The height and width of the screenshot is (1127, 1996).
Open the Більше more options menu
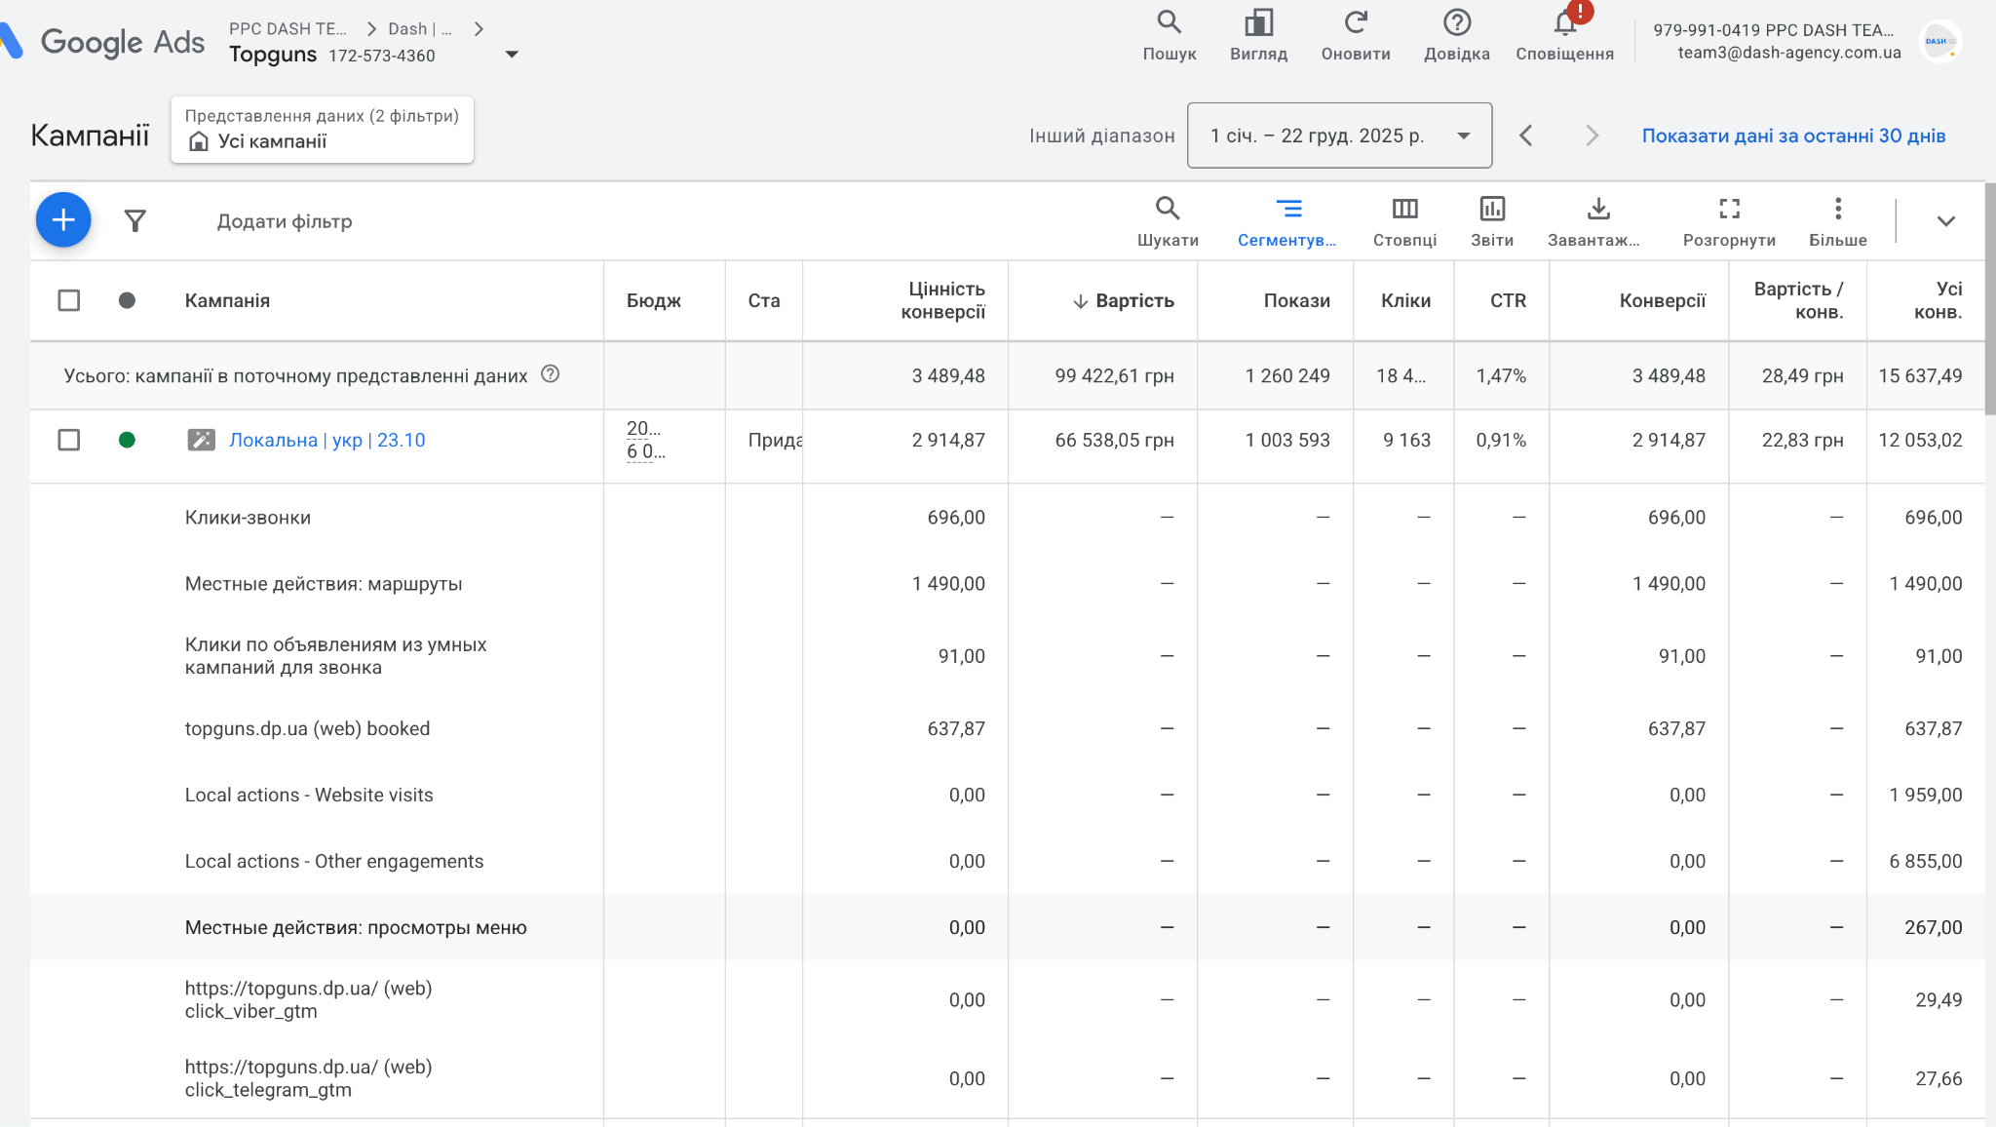pos(1837,220)
